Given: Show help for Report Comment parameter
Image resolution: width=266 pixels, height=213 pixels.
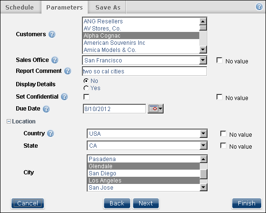Looking at the screenshot, I should 68,71.
